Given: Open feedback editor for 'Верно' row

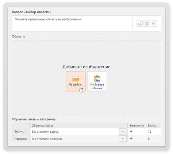Looking at the screenshot, I should tap(123, 132).
